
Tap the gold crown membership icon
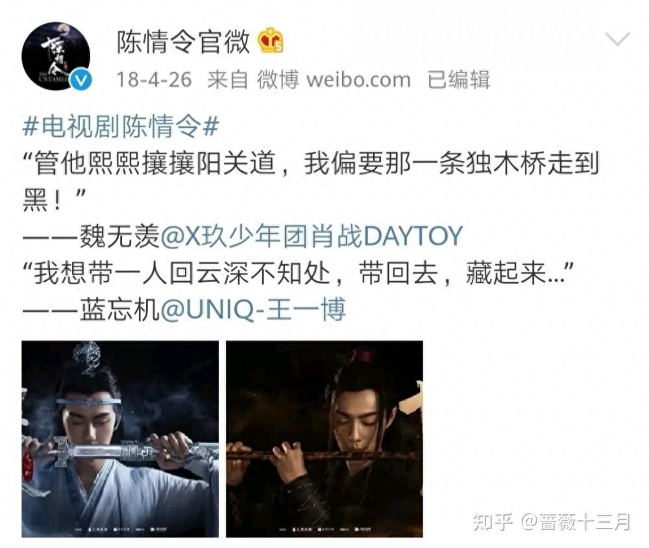click(270, 41)
